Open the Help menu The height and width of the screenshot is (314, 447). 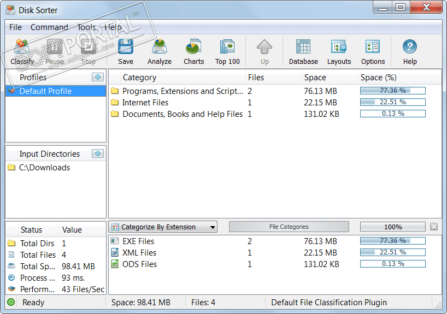pos(113,27)
